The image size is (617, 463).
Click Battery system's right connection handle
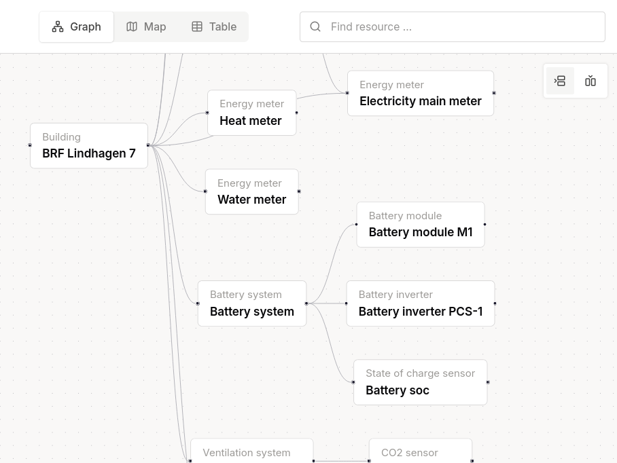pyautogui.click(x=306, y=303)
